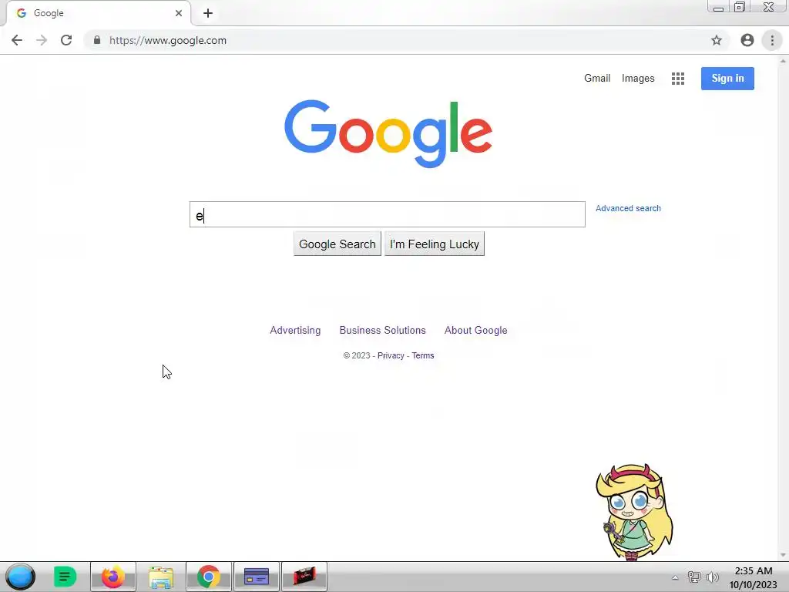Bookmark this page with the star icon
The height and width of the screenshot is (592, 789).
click(x=717, y=40)
